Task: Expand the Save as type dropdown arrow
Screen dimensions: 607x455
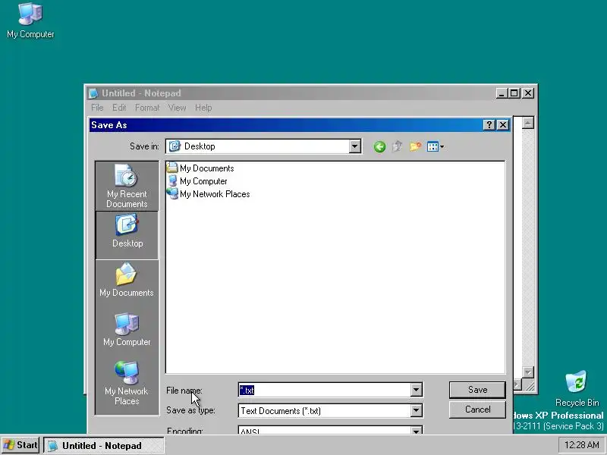Action: click(416, 410)
